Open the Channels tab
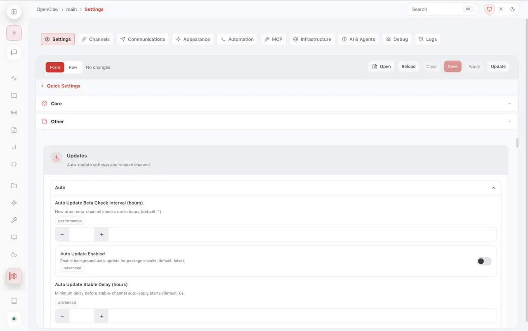This screenshot has height=331, width=528. point(96,39)
